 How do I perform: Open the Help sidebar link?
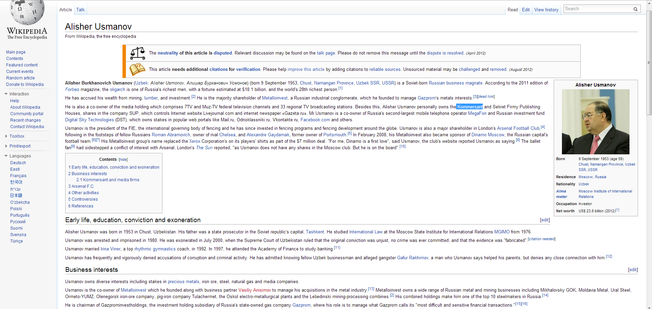click(14, 101)
